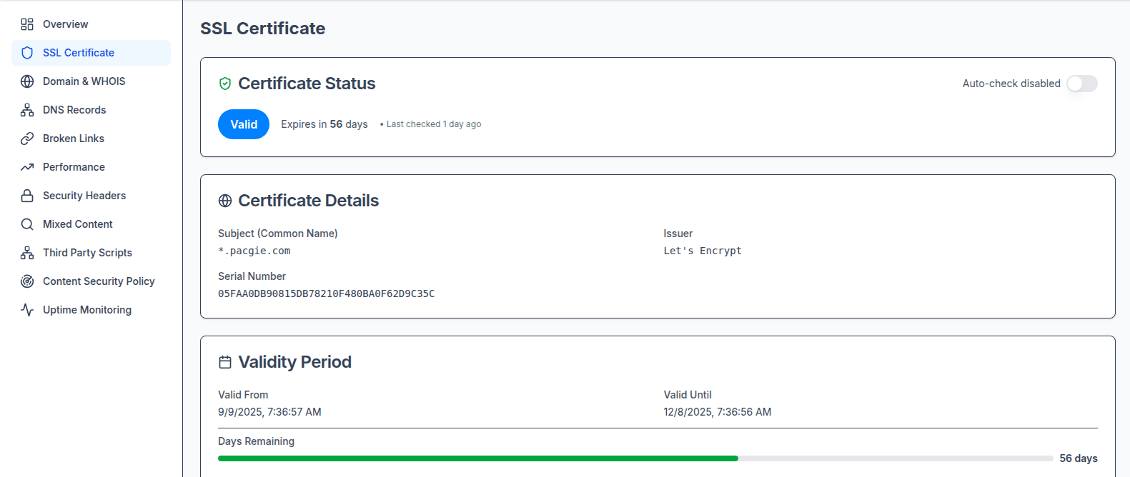
Task: Click the SSL Certificate shield icon
Action: pos(27,52)
